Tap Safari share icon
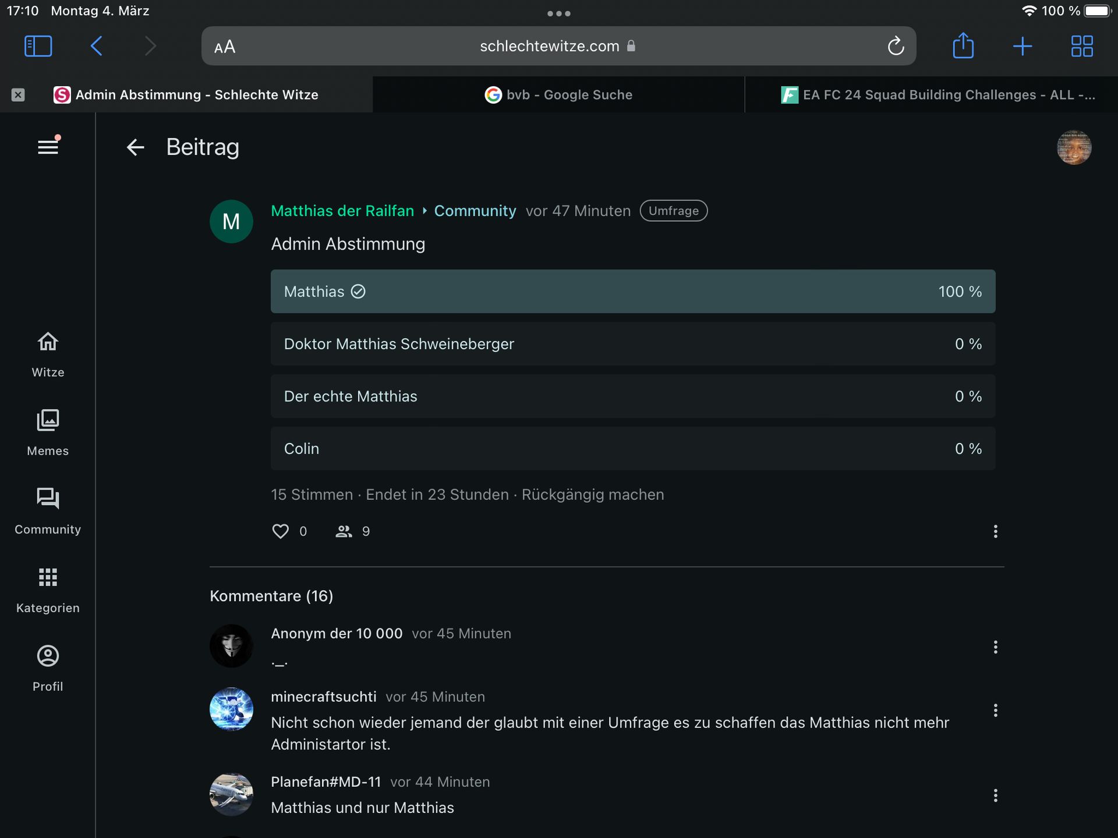The width and height of the screenshot is (1118, 838). (x=963, y=46)
